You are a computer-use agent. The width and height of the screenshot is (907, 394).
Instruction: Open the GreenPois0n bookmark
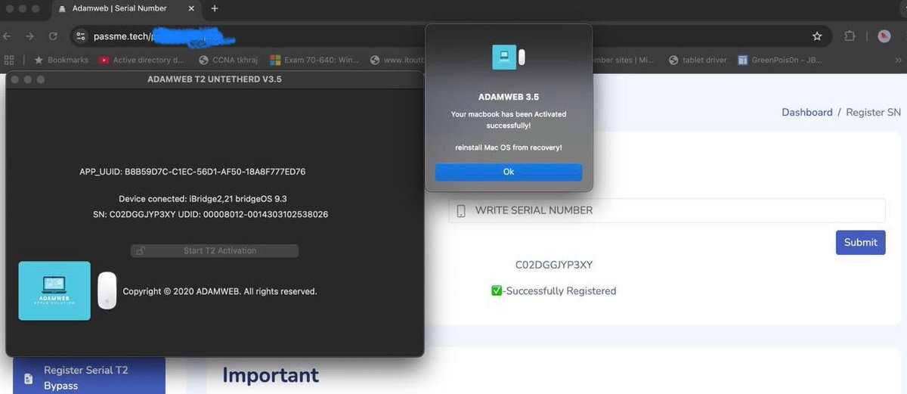pos(780,60)
